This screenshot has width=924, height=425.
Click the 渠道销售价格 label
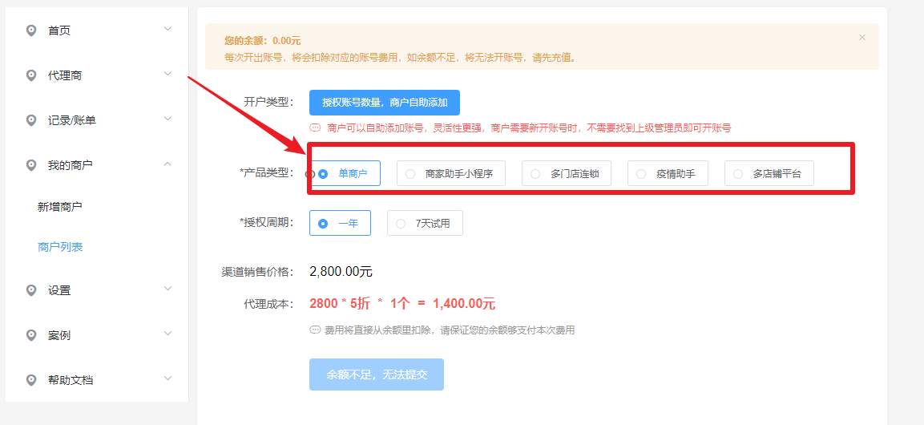click(x=257, y=272)
